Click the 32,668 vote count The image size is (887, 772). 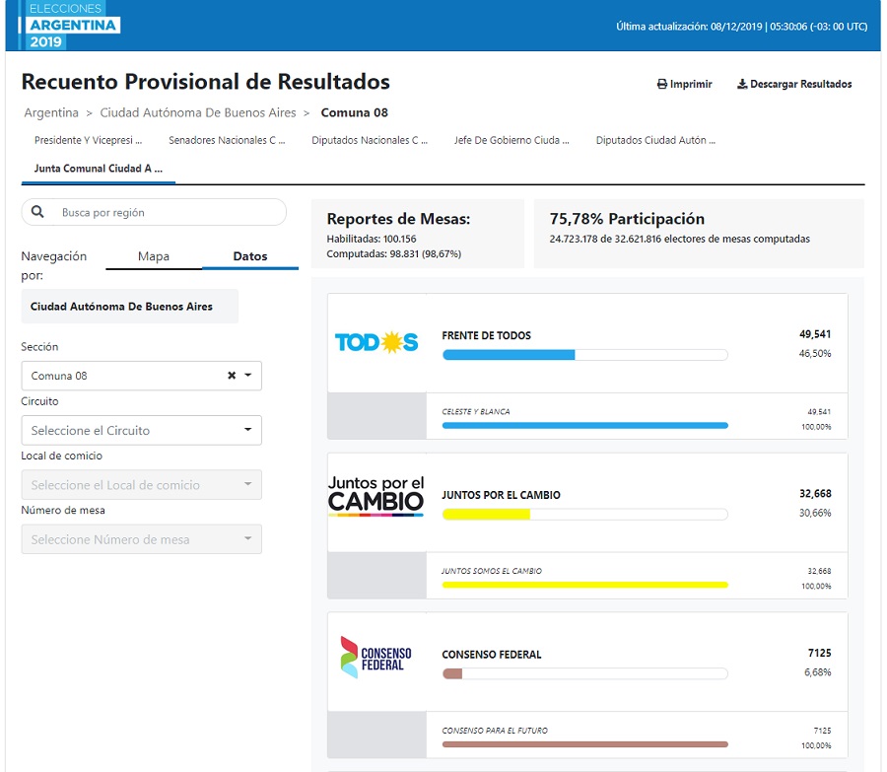tap(815, 494)
